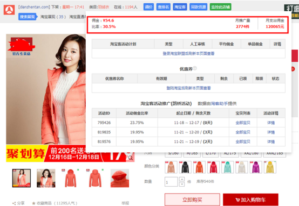Viewport: 299px width, 206px height.
Task: Click the blue 查排名 button
Action: coord(163,7)
